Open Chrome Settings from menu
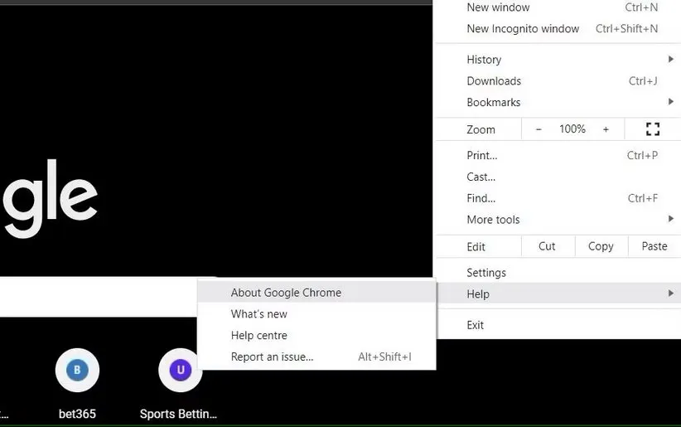The width and height of the screenshot is (681, 427). point(486,273)
